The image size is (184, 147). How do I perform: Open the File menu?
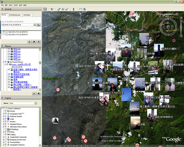click(x=2, y=5)
